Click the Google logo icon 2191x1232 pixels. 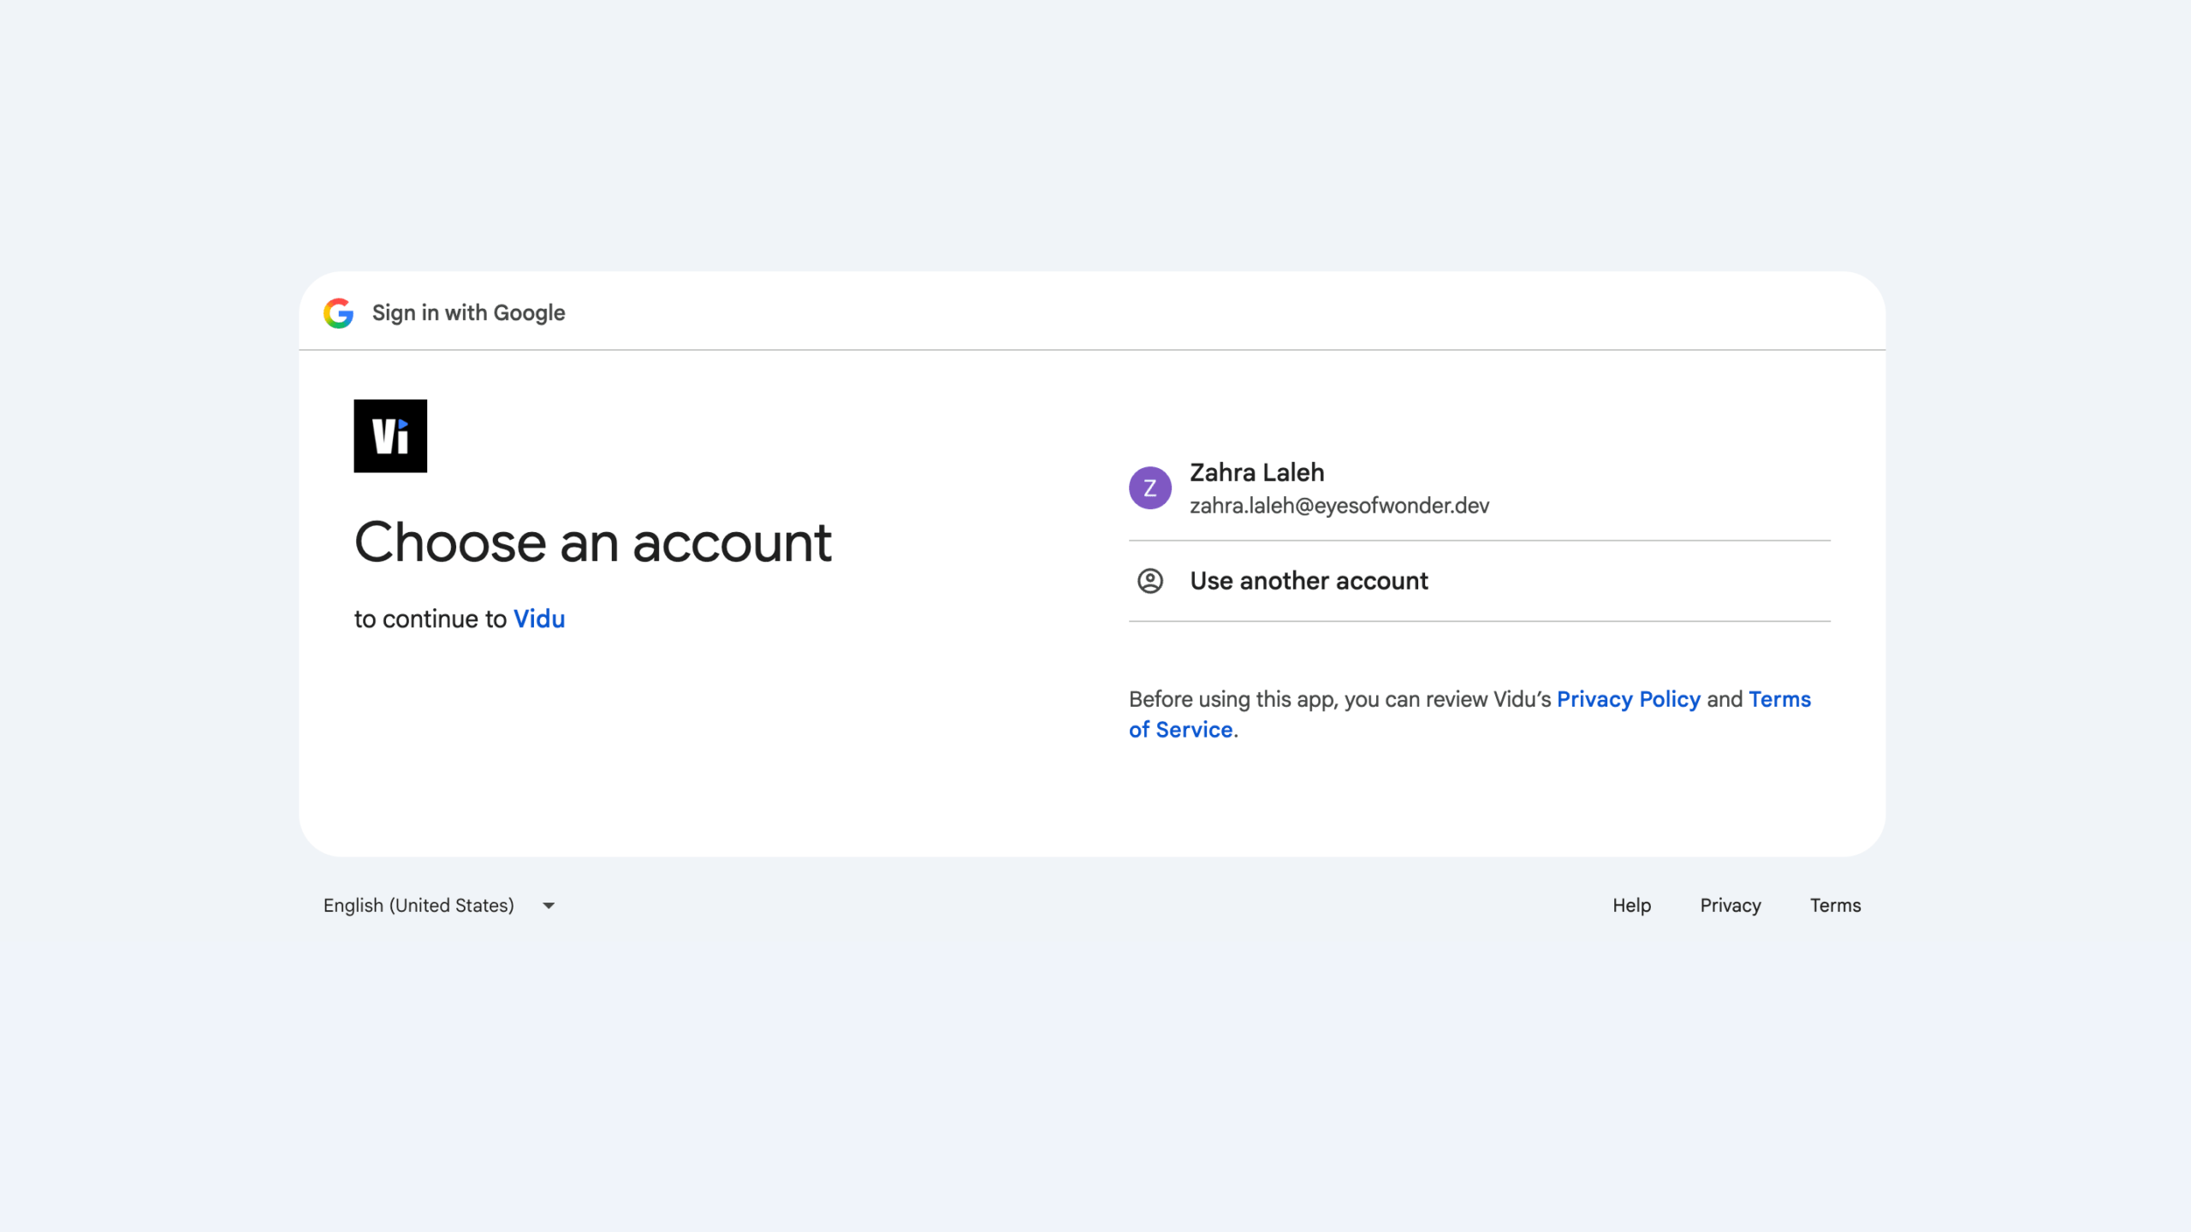pyautogui.click(x=339, y=313)
